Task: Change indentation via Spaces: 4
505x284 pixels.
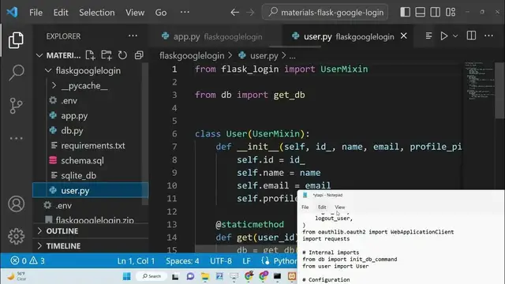Action: tap(182, 261)
